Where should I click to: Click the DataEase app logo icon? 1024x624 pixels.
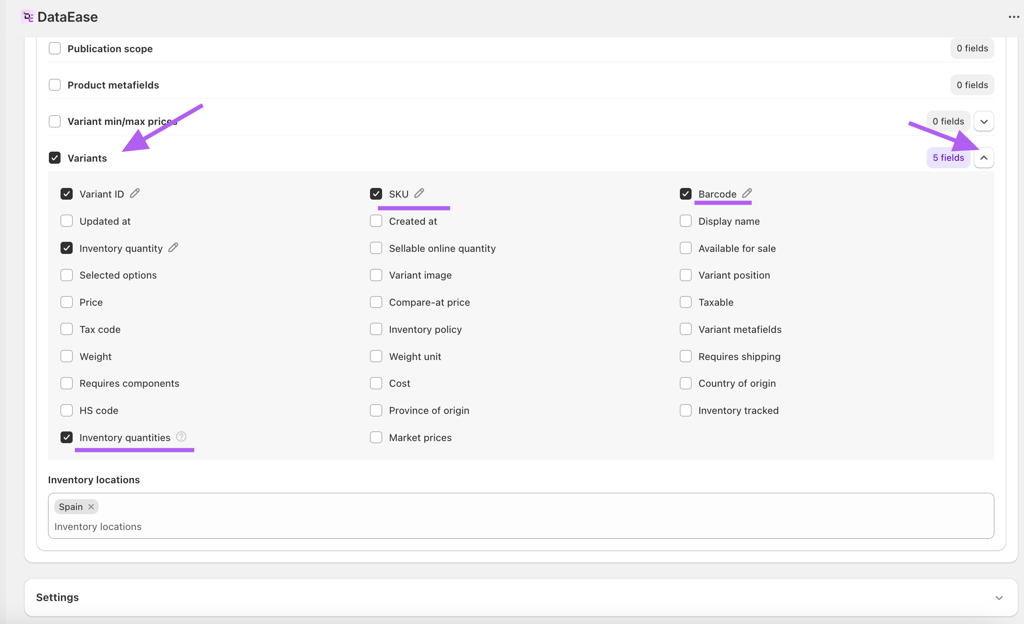(28, 17)
